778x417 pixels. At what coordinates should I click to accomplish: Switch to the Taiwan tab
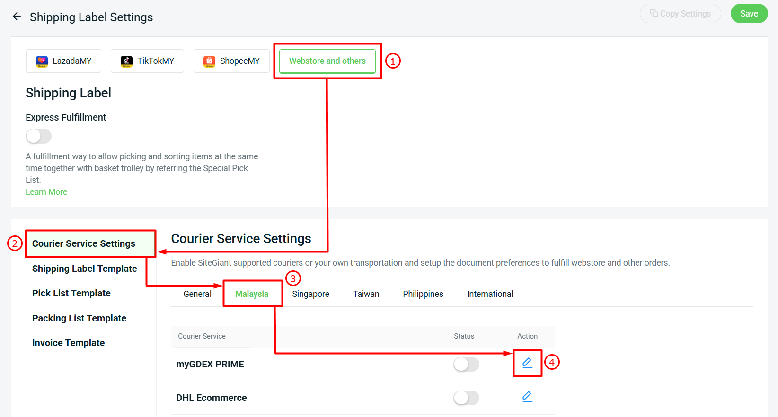366,294
